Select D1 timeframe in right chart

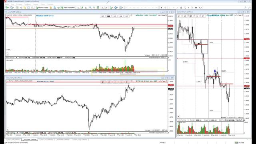(203, 16)
